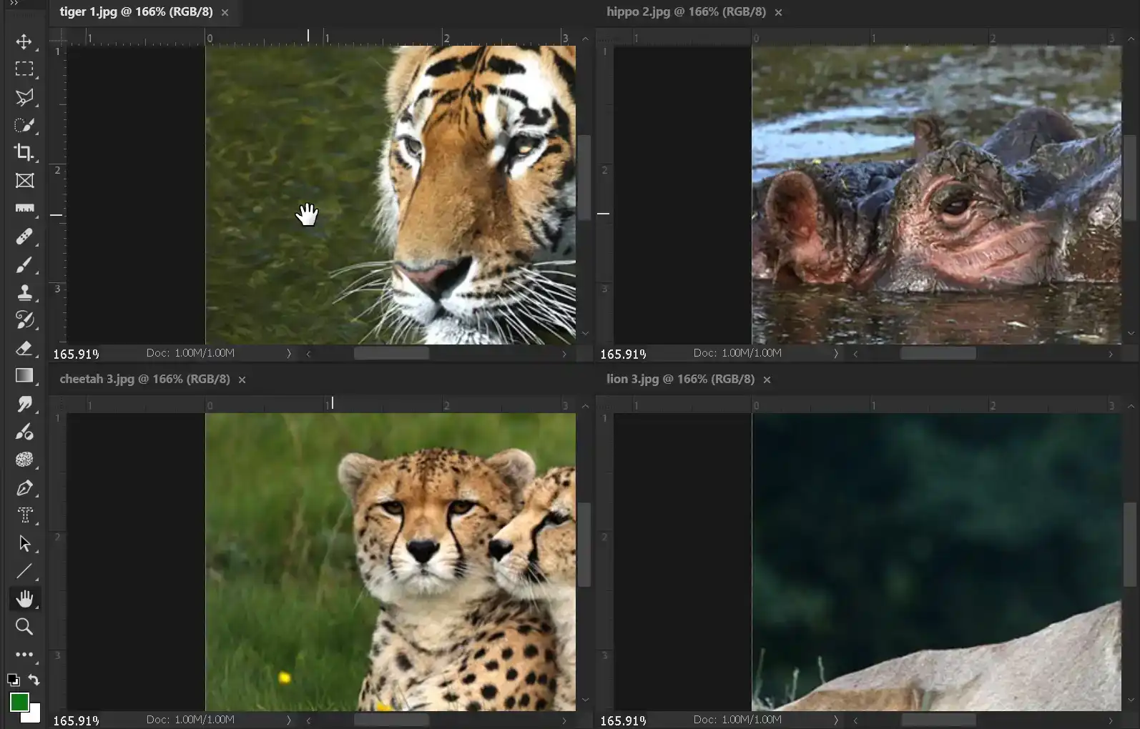1140x729 pixels.
Task: Select the Healing Brush bandage tool
Action: tap(24, 237)
